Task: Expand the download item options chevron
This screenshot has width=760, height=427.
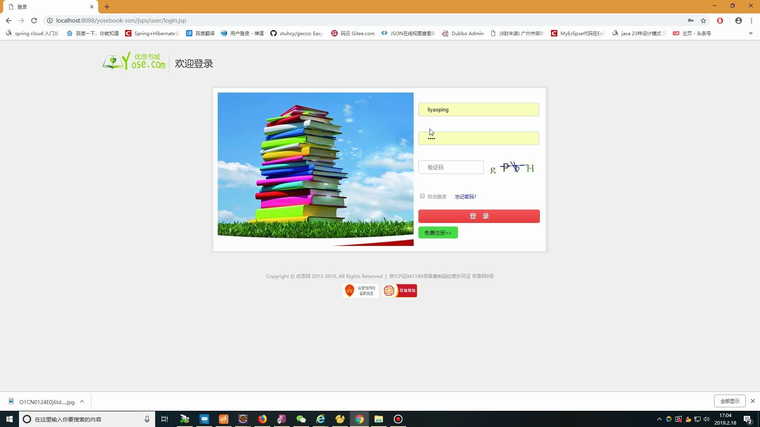Action: pyautogui.click(x=82, y=402)
